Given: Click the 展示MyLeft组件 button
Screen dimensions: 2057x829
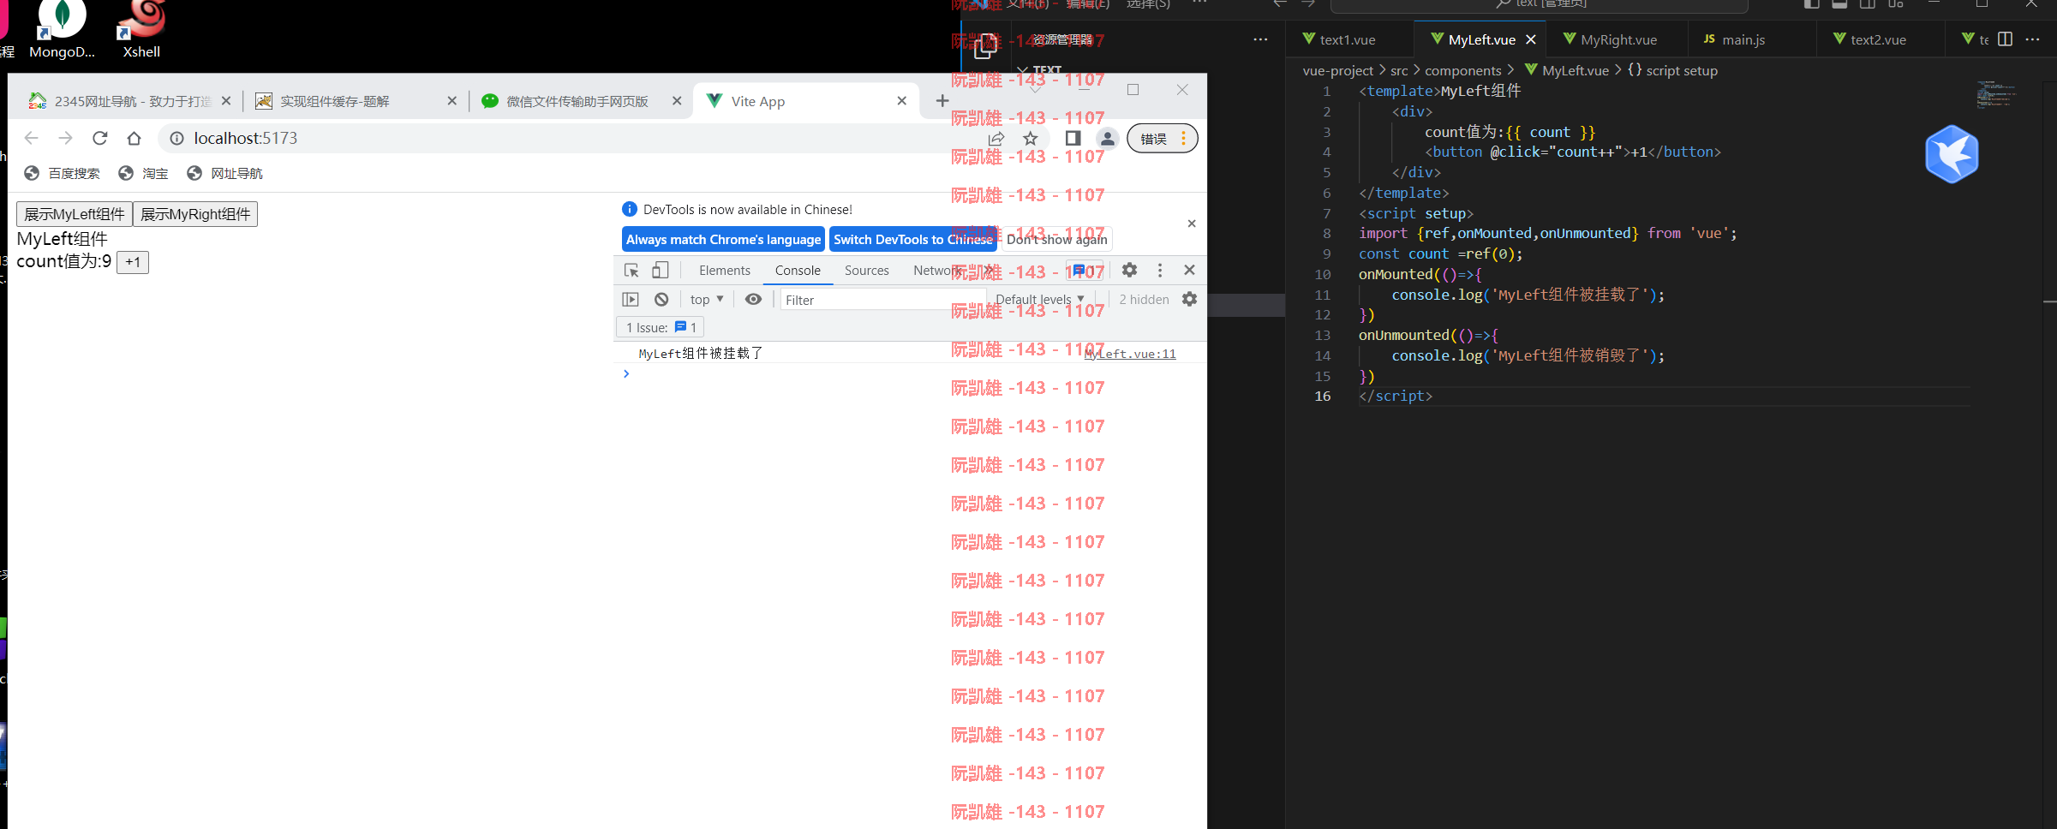Looking at the screenshot, I should click(x=75, y=214).
